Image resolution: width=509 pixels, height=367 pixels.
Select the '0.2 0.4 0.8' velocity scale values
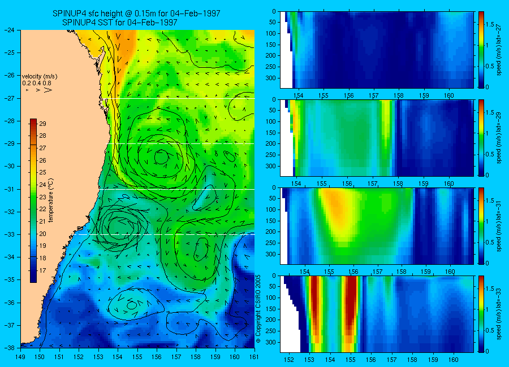pos(37,84)
